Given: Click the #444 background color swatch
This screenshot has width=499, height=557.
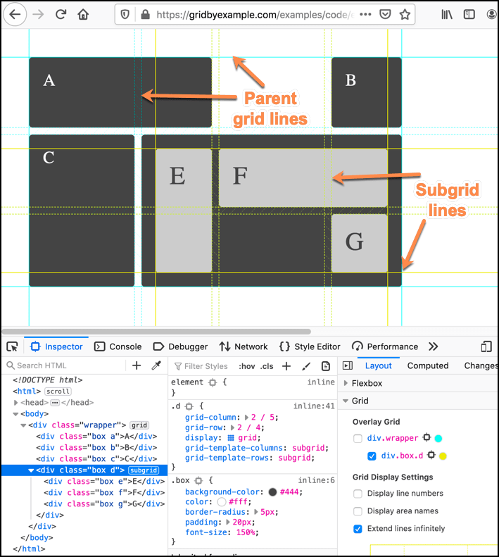Looking at the screenshot, I should tap(272, 492).
